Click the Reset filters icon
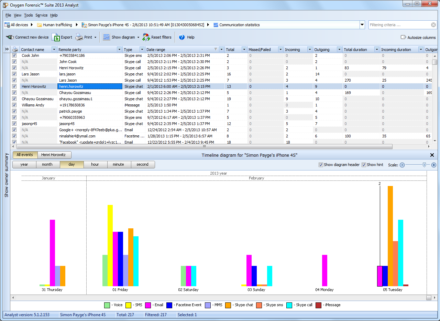This screenshot has height=321, width=440. [146, 37]
